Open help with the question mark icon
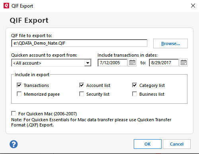 [x=14, y=144]
